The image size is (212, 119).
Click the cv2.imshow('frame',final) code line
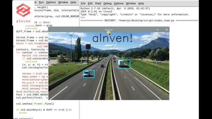point(35,104)
